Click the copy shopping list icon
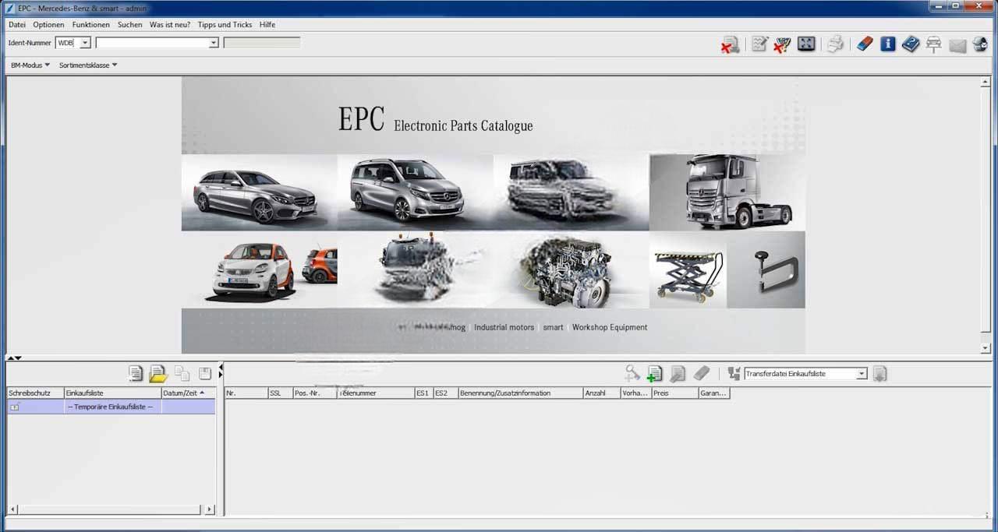The width and height of the screenshot is (998, 532). [x=182, y=374]
